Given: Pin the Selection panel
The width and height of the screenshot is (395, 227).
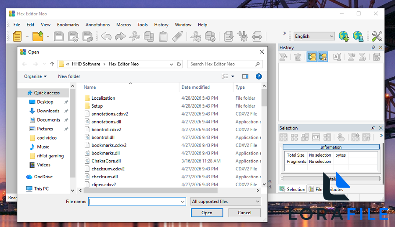Looking at the screenshot, I should (373, 128).
